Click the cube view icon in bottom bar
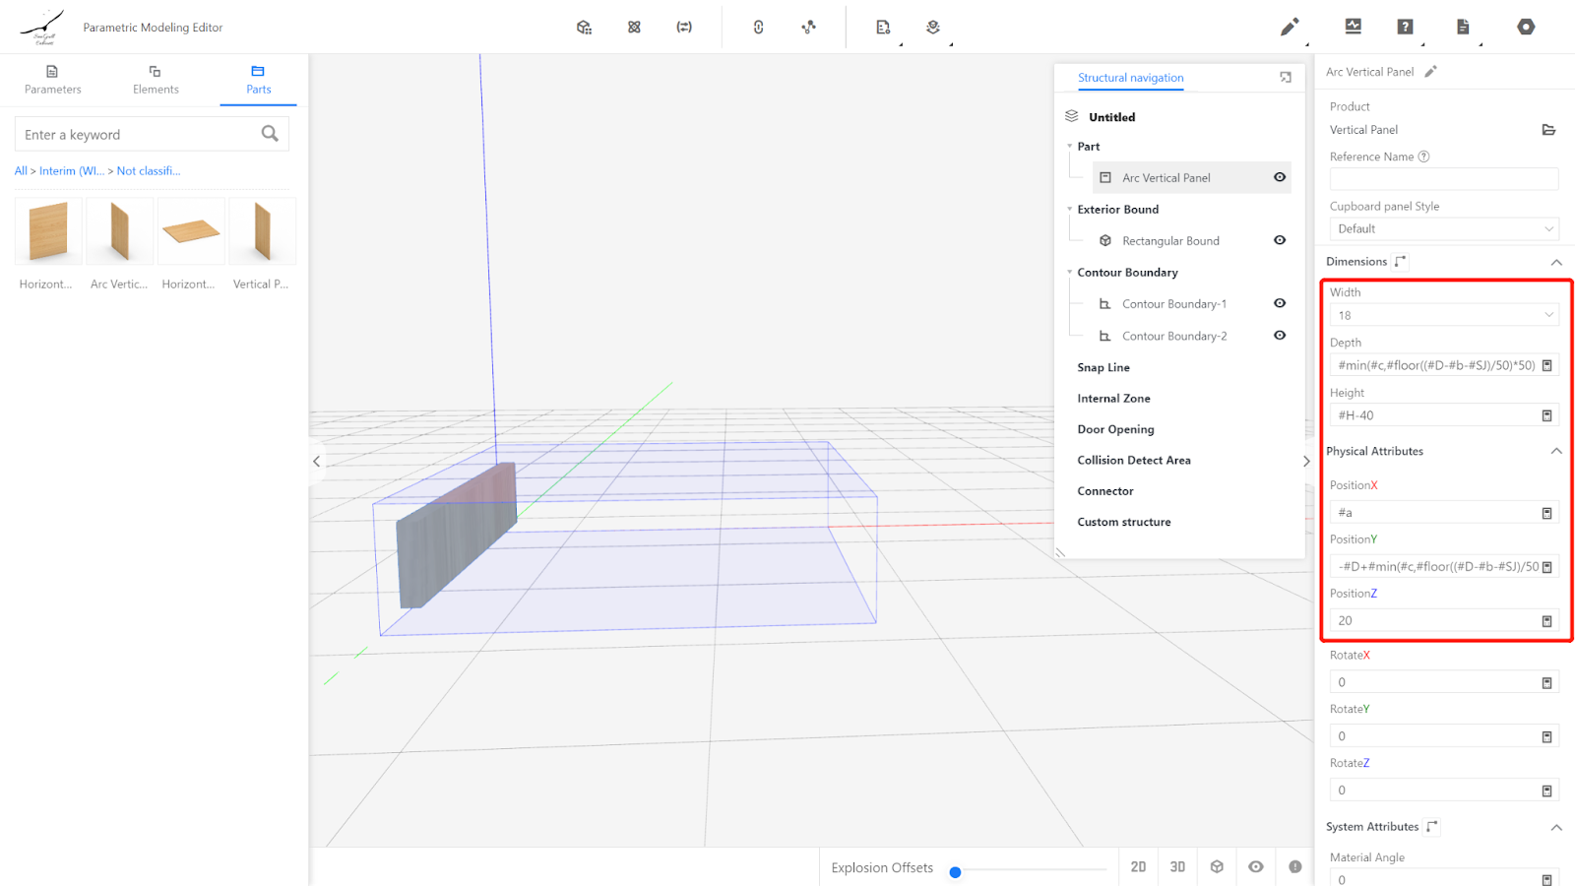Image resolution: width=1575 pixels, height=886 pixels. tap(1217, 866)
